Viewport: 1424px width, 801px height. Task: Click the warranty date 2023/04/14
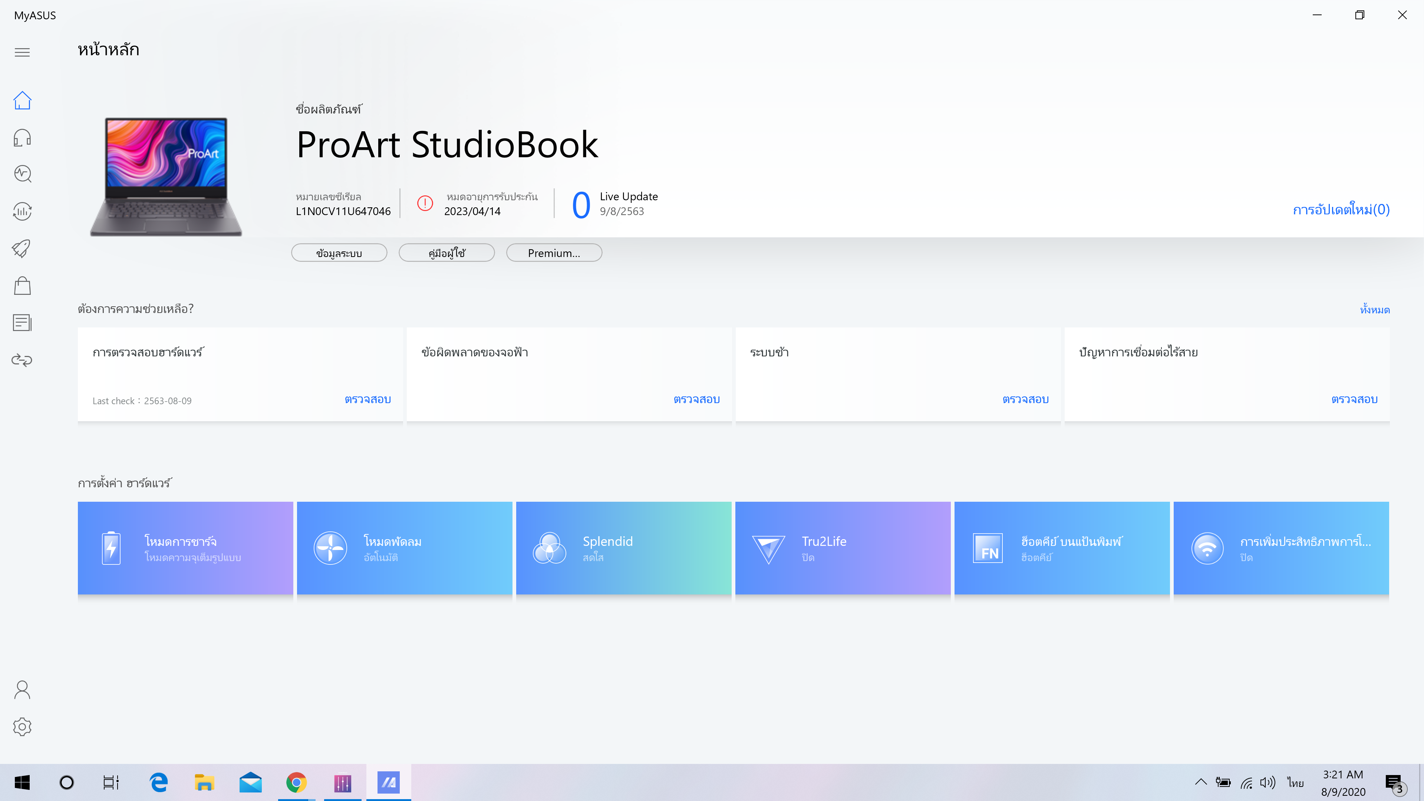pyautogui.click(x=472, y=211)
